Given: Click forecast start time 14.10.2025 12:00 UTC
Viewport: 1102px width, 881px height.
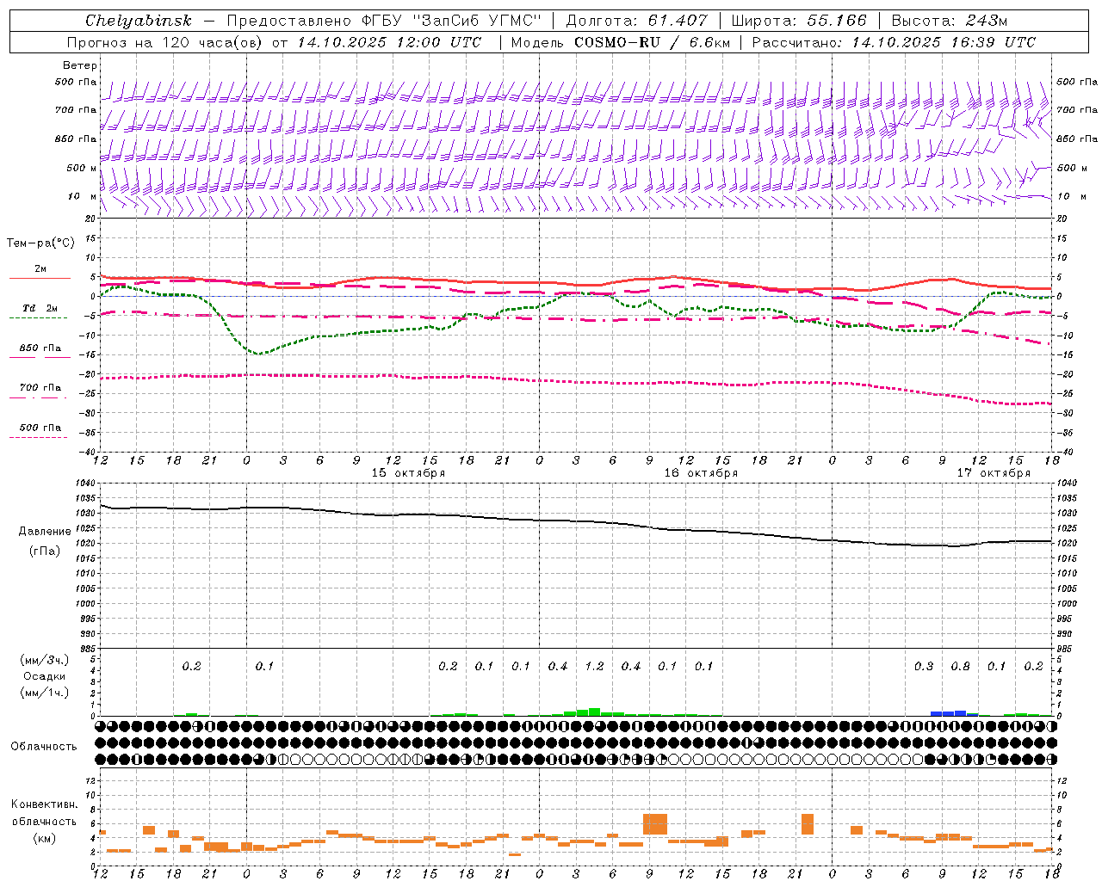Looking at the screenshot, I should (x=389, y=42).
